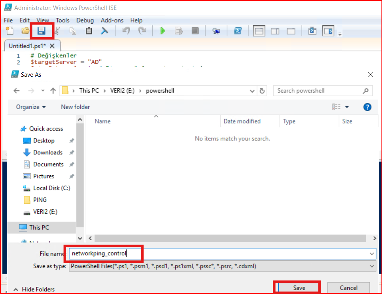382x294 pixels.
Task: Open the Debug menu
Action: (85, 20)
